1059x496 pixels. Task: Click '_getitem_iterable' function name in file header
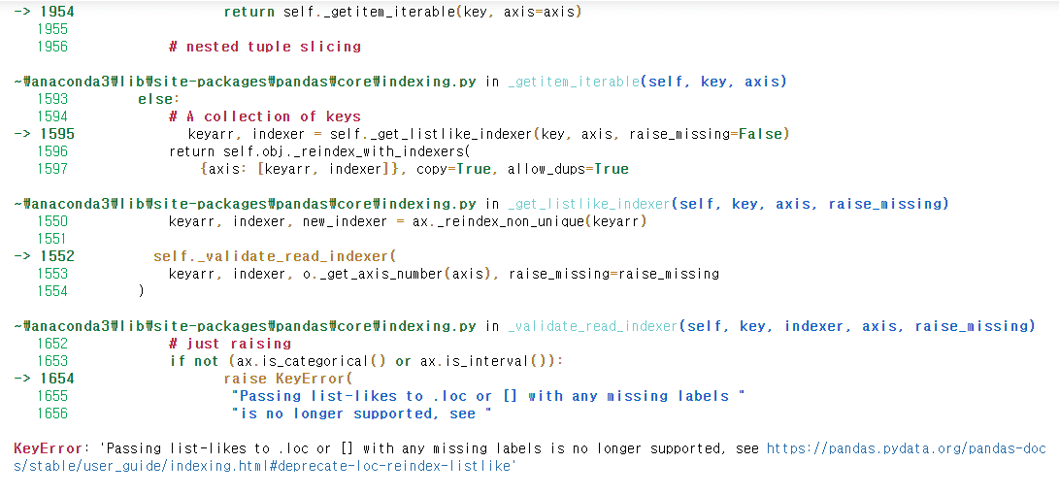[x=572, y=82]
